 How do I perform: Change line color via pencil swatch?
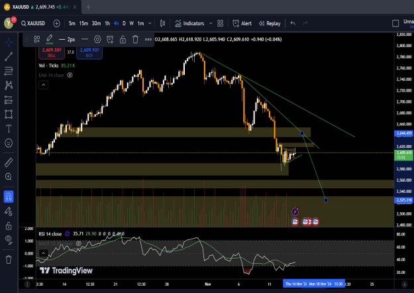click(x=49, y=39)
